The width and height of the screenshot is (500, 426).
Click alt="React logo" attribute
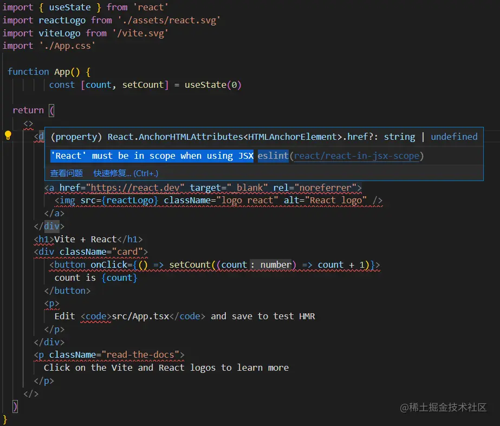pyautogui.click(x=325, y=201)
